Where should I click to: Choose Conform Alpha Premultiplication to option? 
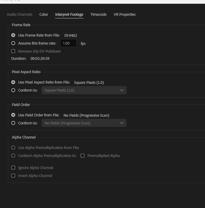point(13,156)
